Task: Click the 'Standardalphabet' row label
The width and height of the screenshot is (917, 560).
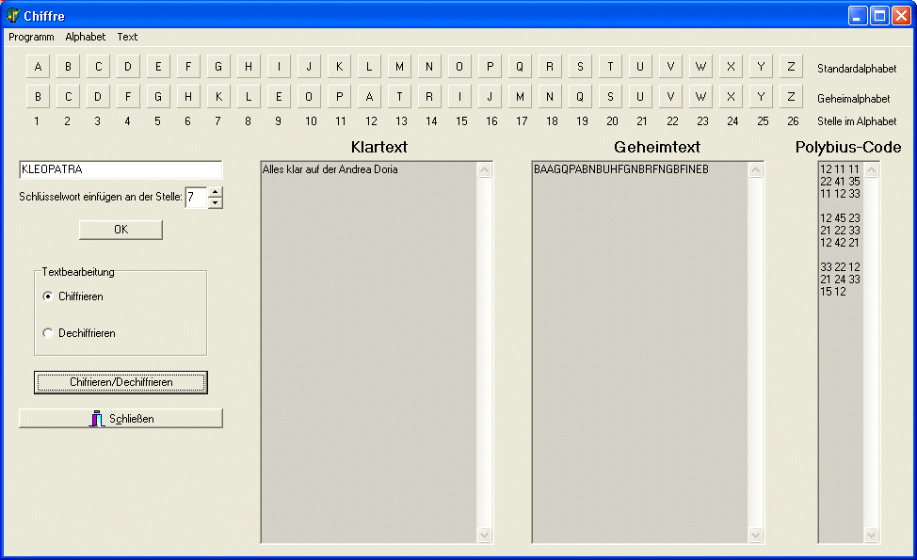Action: 857,69
